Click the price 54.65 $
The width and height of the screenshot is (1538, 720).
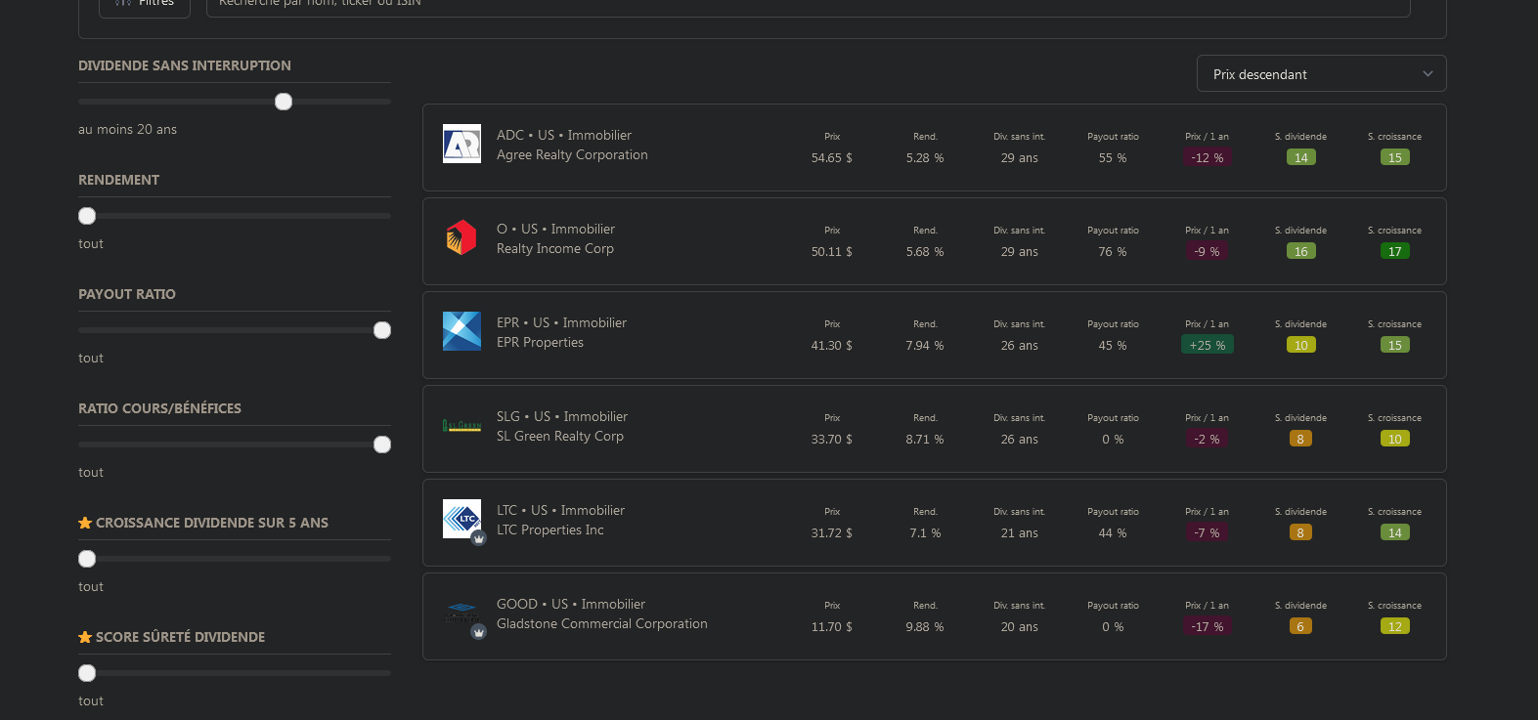(x=831, y=158)
